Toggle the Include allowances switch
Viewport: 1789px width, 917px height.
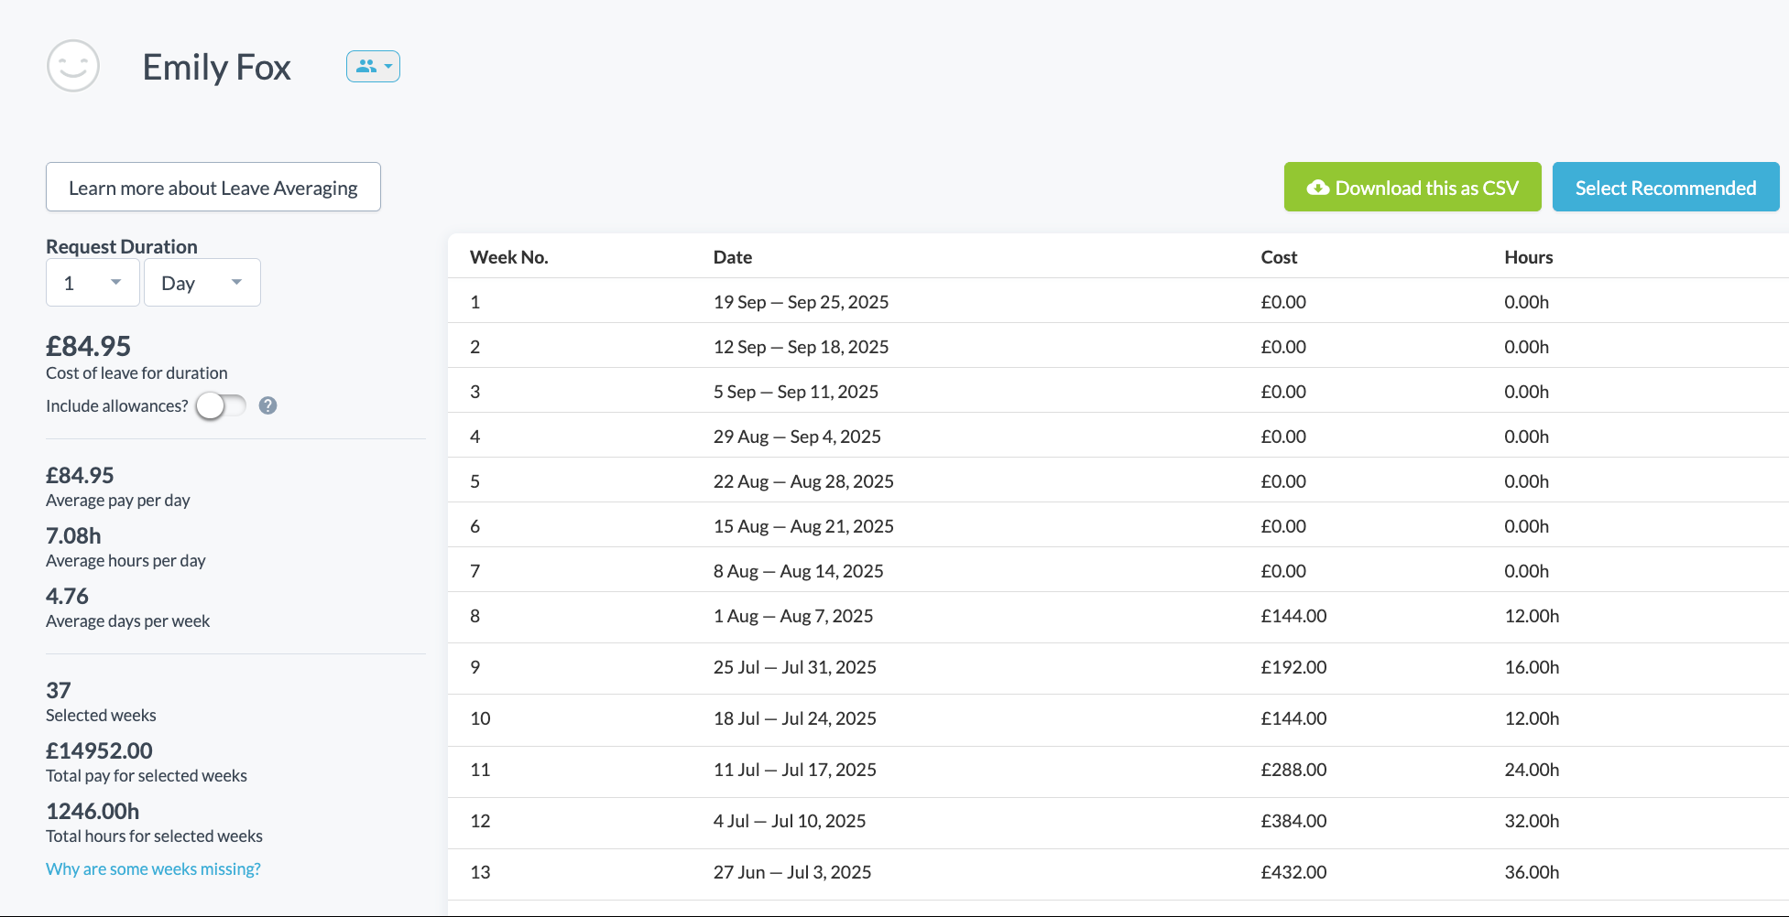(221, 405)
